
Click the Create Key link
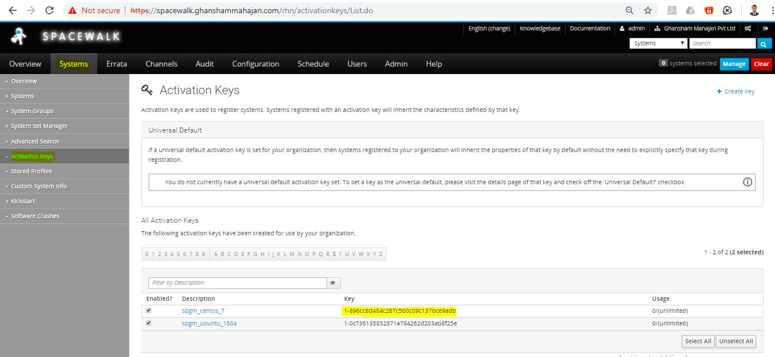pyautogui.click(x=735, y=91)
